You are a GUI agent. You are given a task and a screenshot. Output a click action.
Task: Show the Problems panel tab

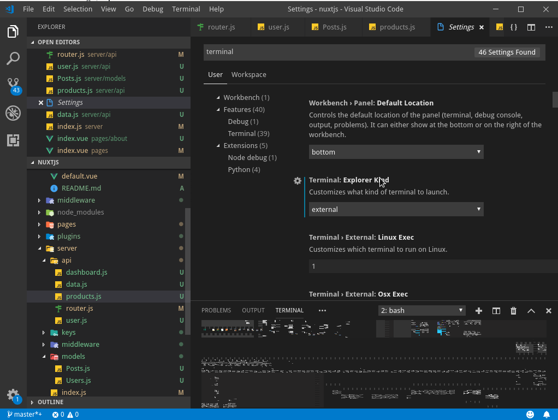click(x=216, y=310)
